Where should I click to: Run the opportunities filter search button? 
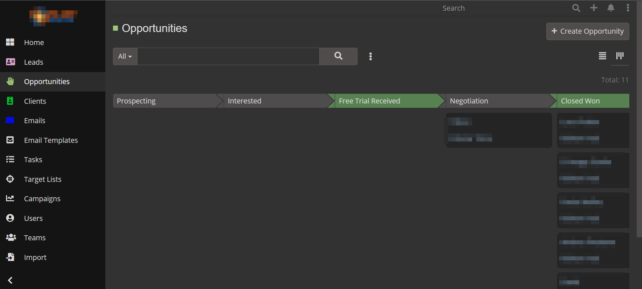(x=338, y=56)
